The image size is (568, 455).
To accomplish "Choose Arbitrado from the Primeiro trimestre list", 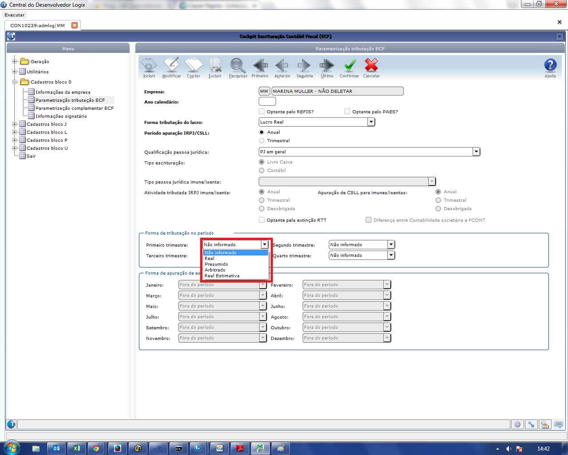I will [x=236, y=270].
